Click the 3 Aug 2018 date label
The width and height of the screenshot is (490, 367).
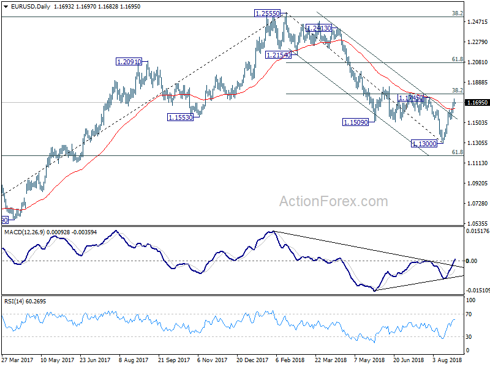pos(447,360)
